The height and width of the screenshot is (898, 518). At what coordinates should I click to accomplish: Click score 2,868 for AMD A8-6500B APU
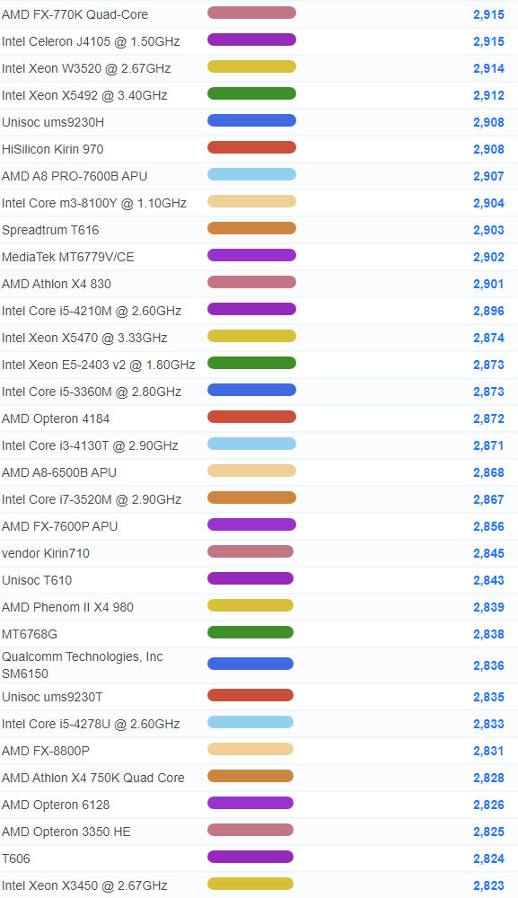pos(488,472)
